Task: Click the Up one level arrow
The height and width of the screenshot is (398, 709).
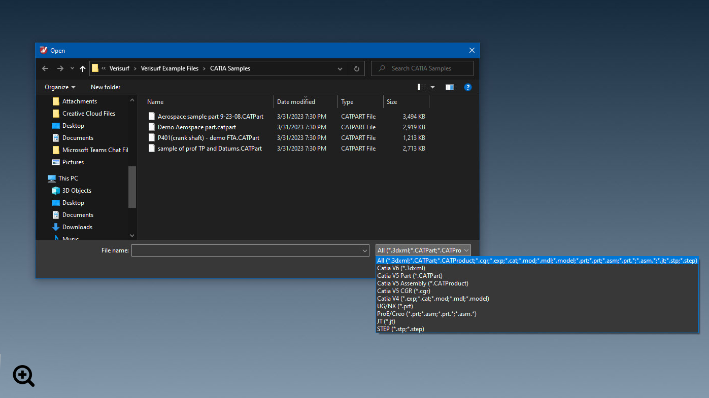Action: click(x=83, y=68)
